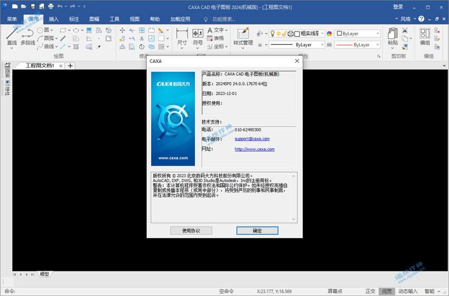Toggle 线宽 lineweight display in status bar
The image size is (449, 296).
[387, 291]
